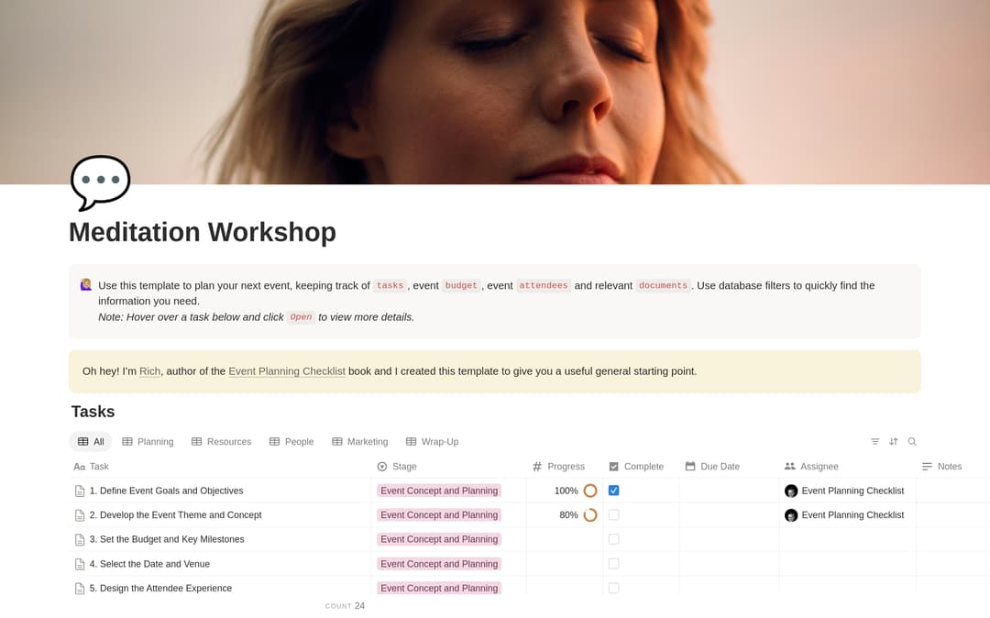Open task 1. Define Event Goals and Objectives
990x618 pixels.
[166, 491]
